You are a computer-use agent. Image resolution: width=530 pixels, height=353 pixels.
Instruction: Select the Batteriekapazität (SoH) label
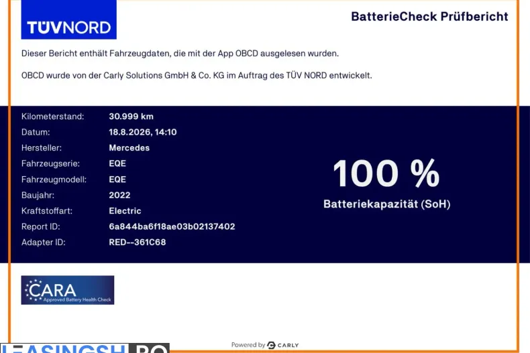(386, 204)
